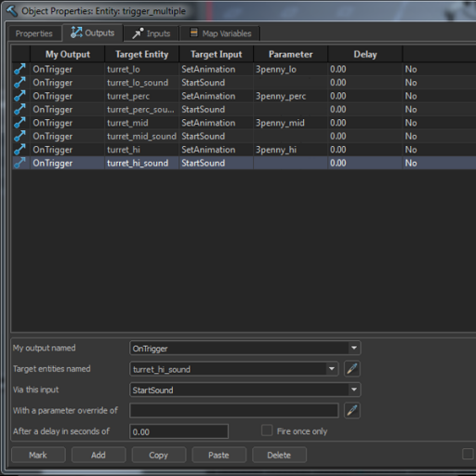Open Via this input dropdown
This screenshot has height=476, width=476.
point(354,390)
